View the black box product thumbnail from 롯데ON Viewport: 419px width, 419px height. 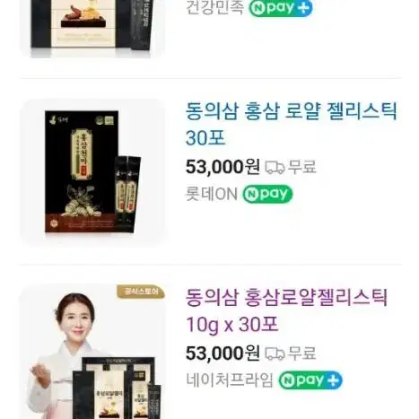(92, 172)
